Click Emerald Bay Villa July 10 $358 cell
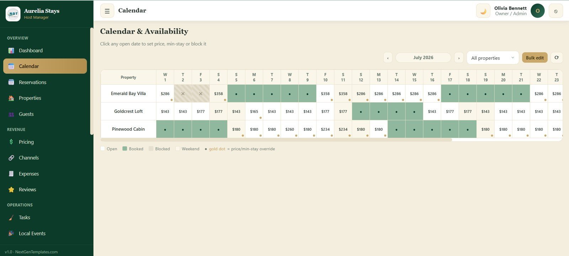This screenshot has height=256, width=569. click(x=325, y=94)
